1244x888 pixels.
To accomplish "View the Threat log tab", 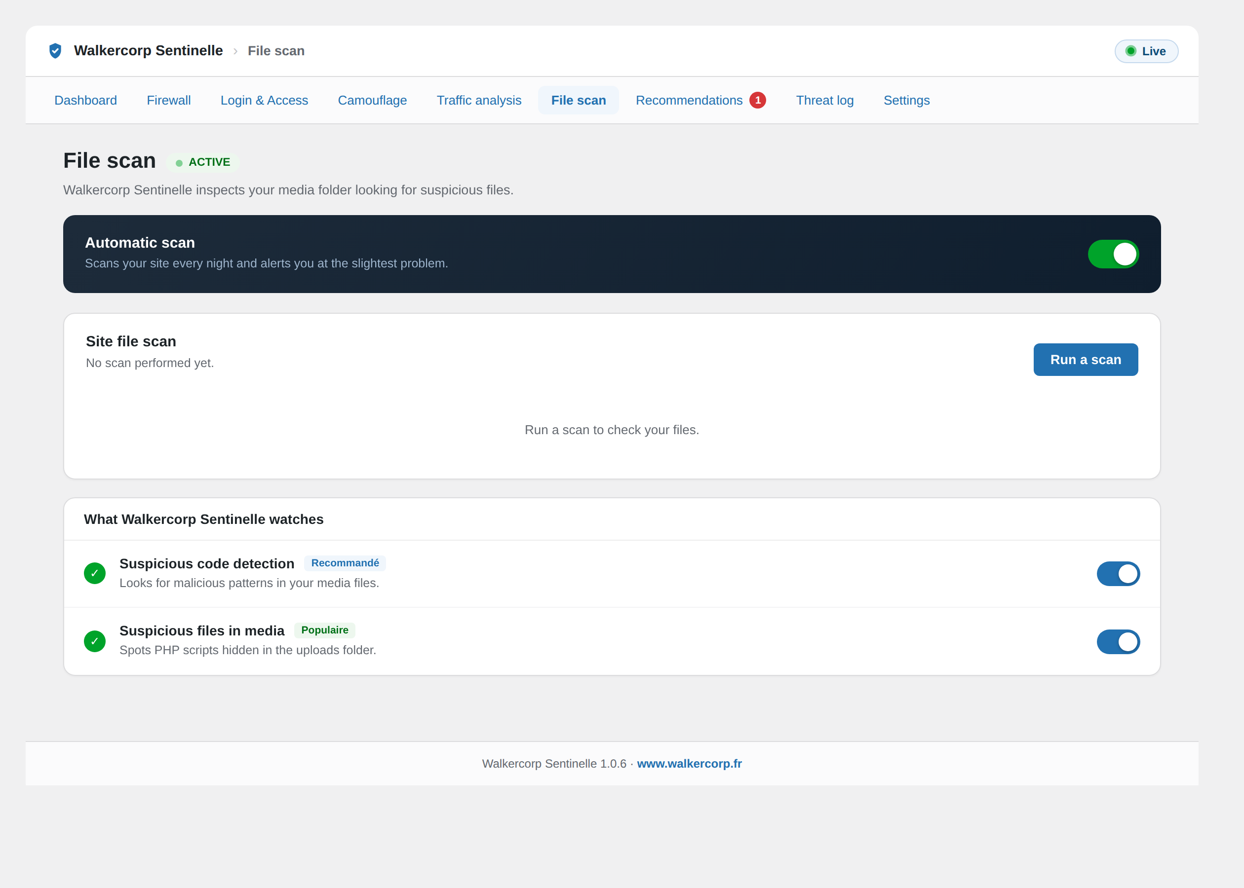I will coord(824,100).
